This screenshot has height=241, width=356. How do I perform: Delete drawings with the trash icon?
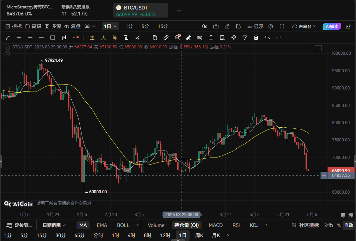[256, 38]
